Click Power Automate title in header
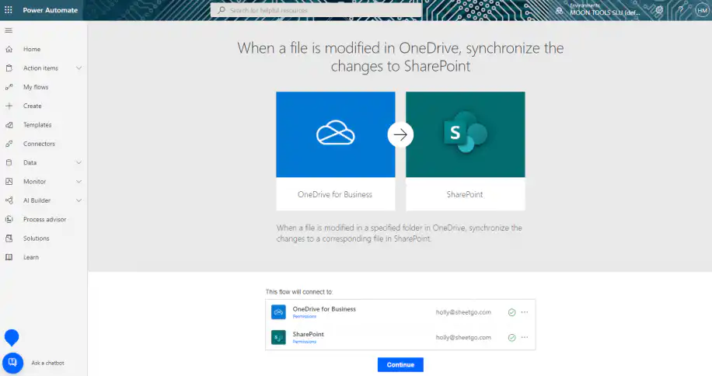This screenshot has height=376, width=712. 51,10
